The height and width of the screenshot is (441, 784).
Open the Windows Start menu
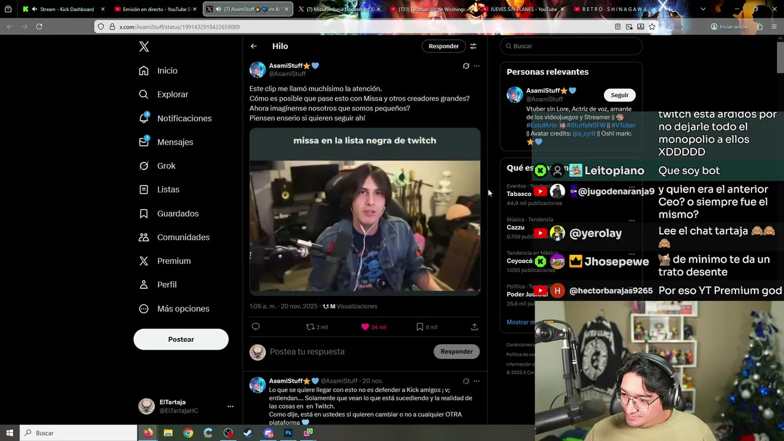click(x=10, y=433)
